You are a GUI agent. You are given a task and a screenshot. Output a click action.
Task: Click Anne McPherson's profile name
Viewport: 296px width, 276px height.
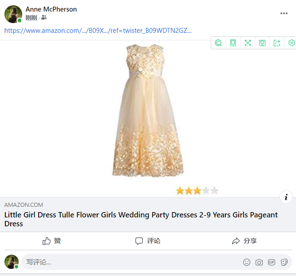(51, 9)
